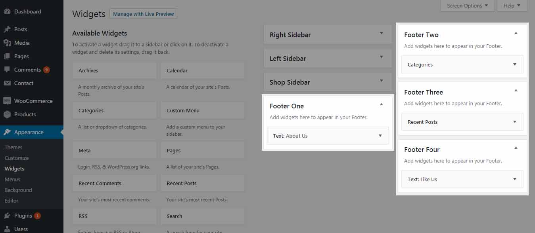Click the Contact envelope icon
Image resolution: width=535 pixels, height=233 pixels.
pos(7,83)
